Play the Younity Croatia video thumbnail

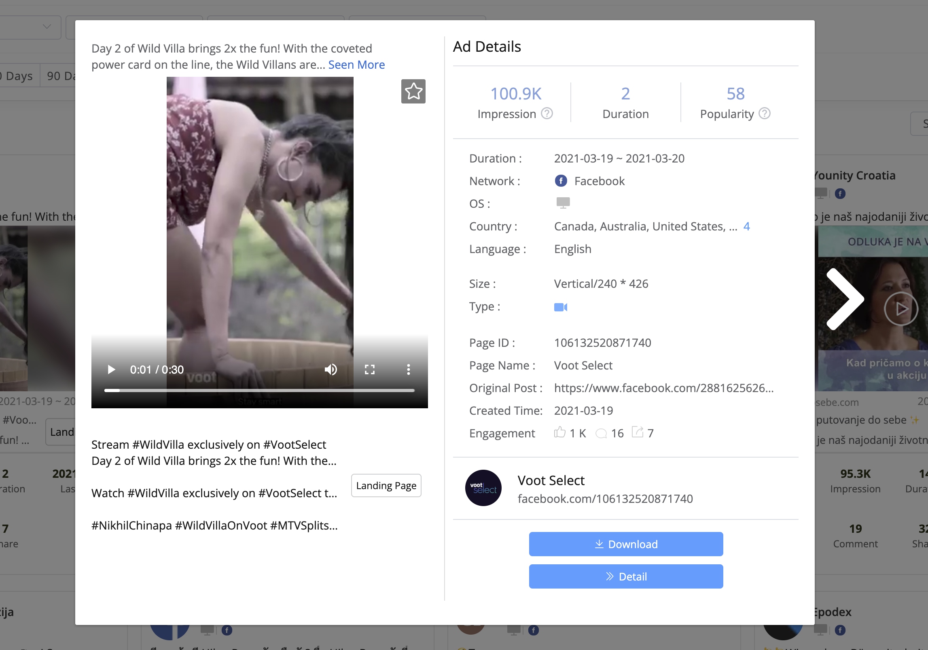(901, 309)
